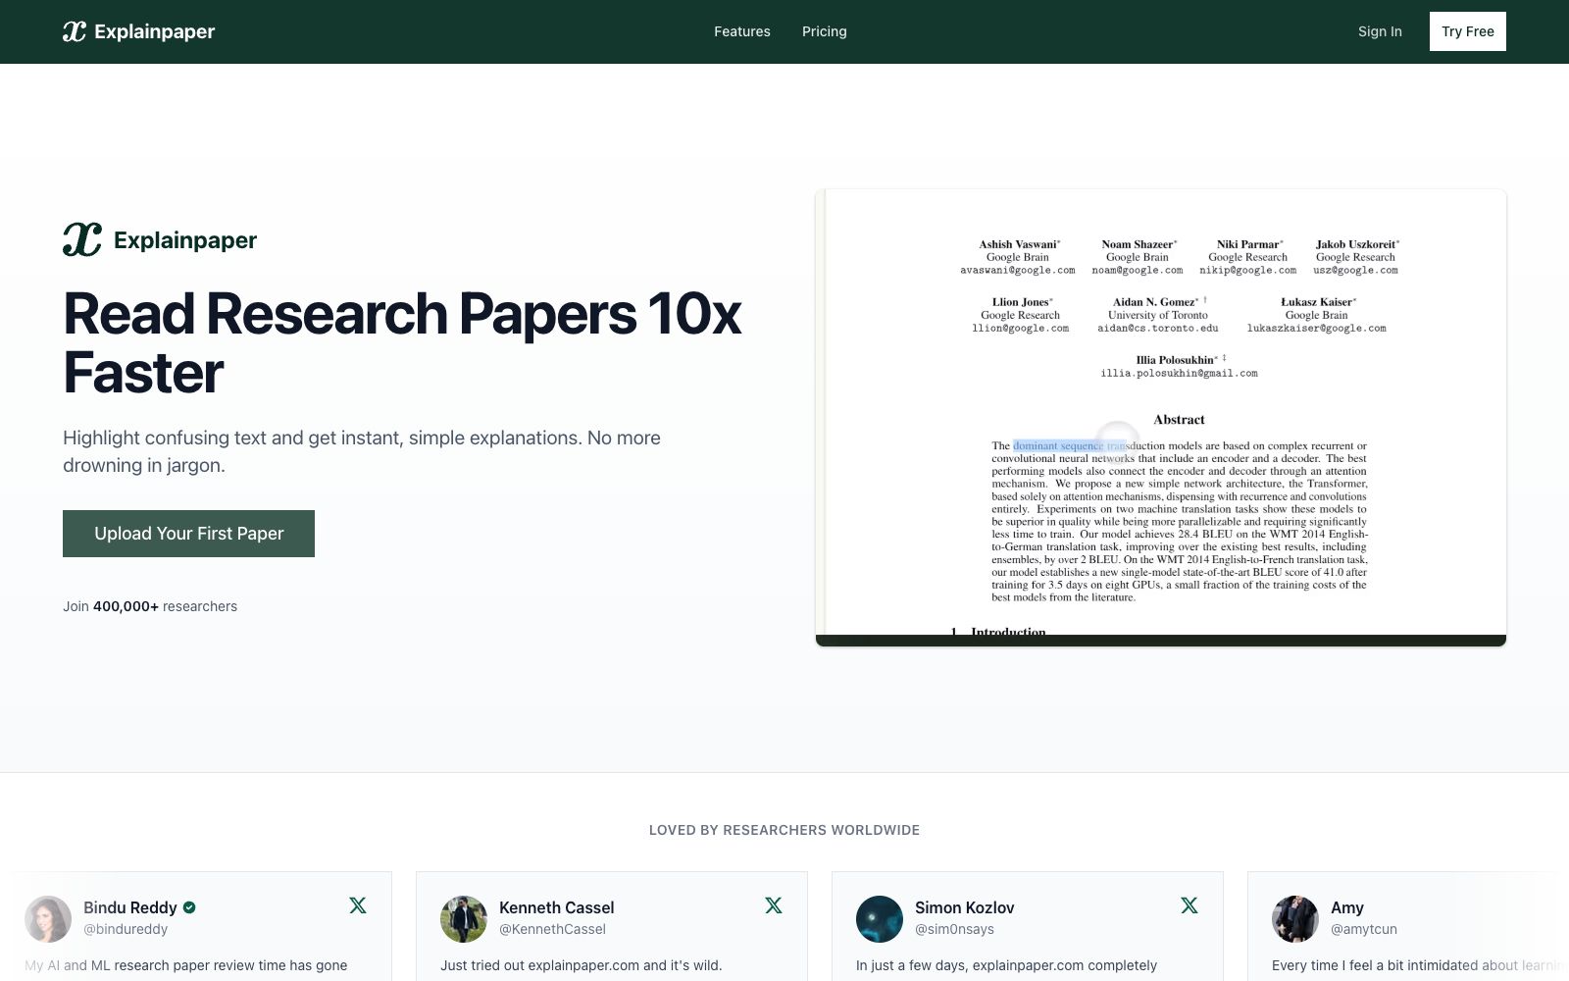Click the name Bindu Reddy
This screenshot has height=981, width=1569.
(x=130, y=907)
